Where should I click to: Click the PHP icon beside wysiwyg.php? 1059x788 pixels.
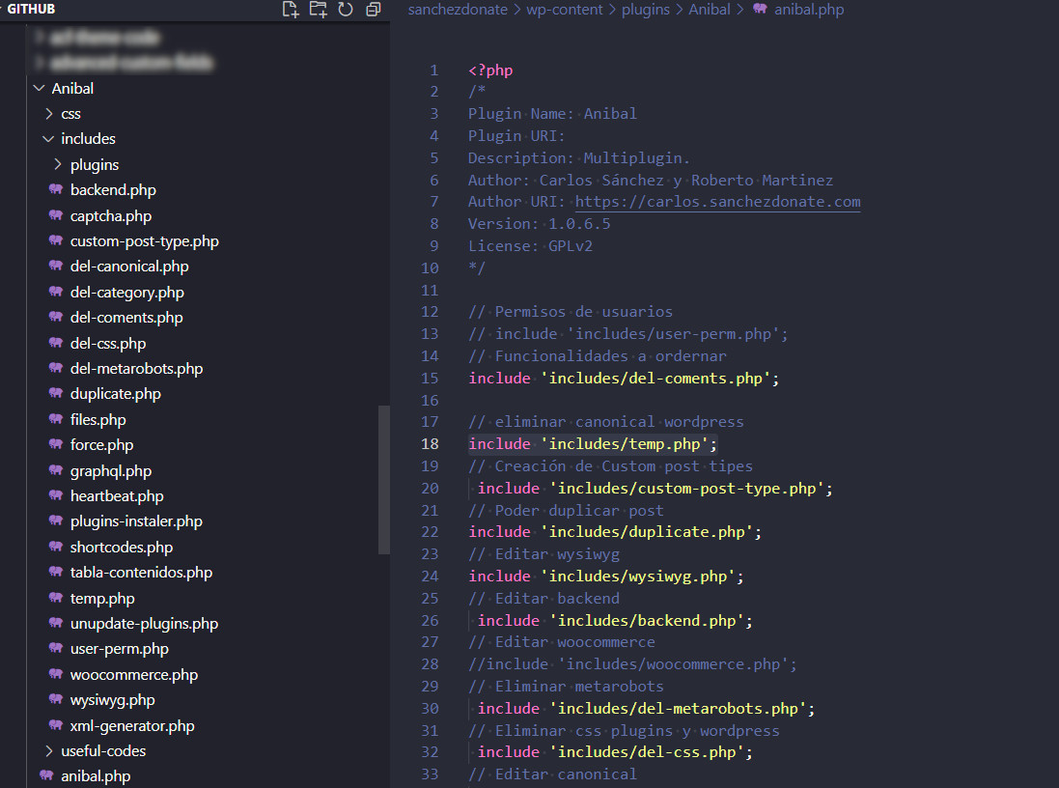[56, 699]
